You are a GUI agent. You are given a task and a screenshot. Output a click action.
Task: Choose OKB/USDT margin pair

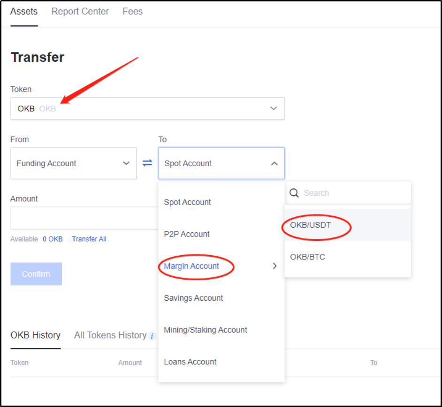[x=311, y=225]
